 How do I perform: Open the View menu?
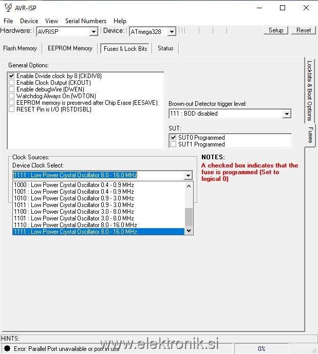coord(51,21)
